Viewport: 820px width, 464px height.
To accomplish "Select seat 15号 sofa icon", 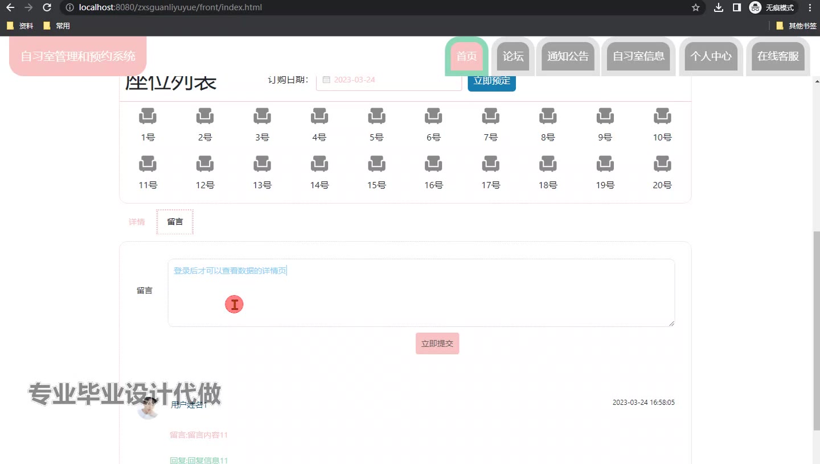I will click(376, 164).
